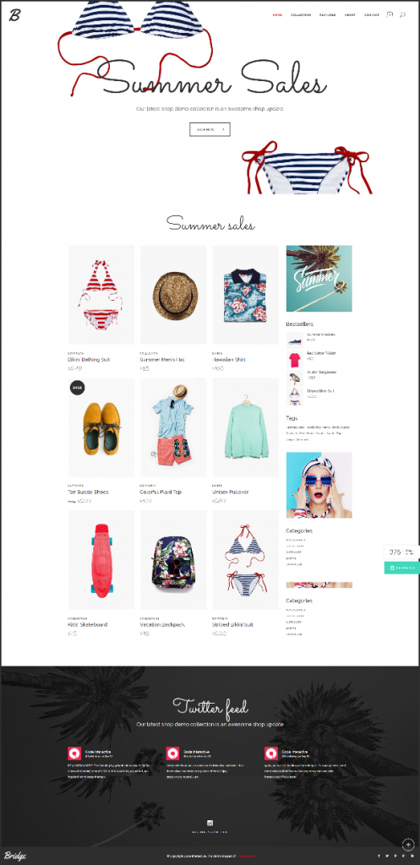
Task: Click the first Twitter feed avatar icon
Action: pyautogui.click(x=74, y=753)
